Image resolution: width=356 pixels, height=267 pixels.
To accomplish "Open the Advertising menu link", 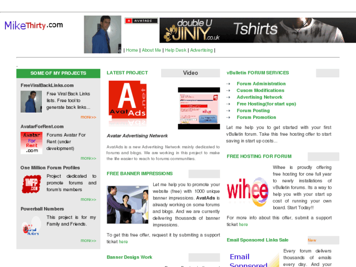I will (201, 50).
